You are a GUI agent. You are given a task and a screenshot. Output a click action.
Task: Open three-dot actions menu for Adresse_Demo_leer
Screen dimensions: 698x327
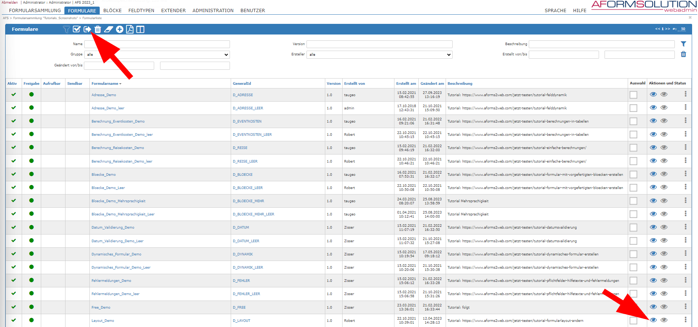(685, 108)
